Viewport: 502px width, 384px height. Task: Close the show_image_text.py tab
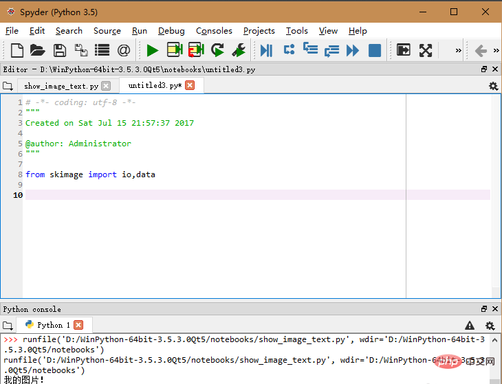(x=106, y=86)
